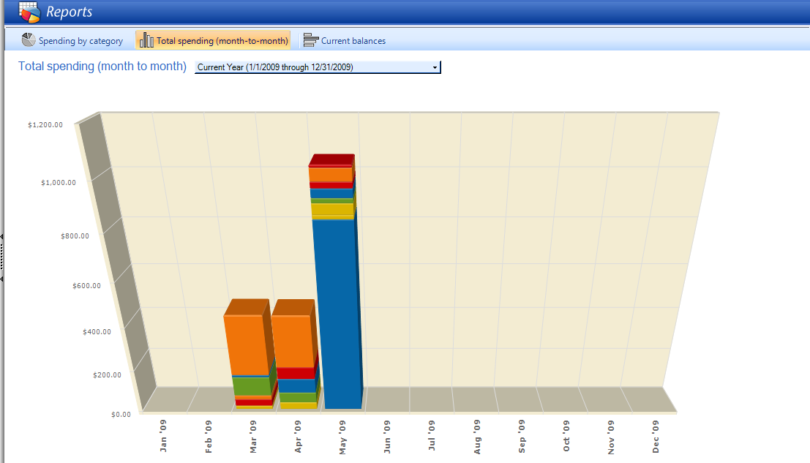Click the bar chart icon for Total spending
The height and width of the screenshot is (463, 810).
pyautogui.click(x=147, y=39)
